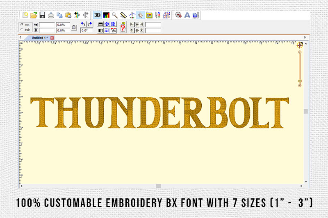Click the vertical scrollbar up arrow
The image size is (328, 218).
pyautogui.click(x=306, y=44)
